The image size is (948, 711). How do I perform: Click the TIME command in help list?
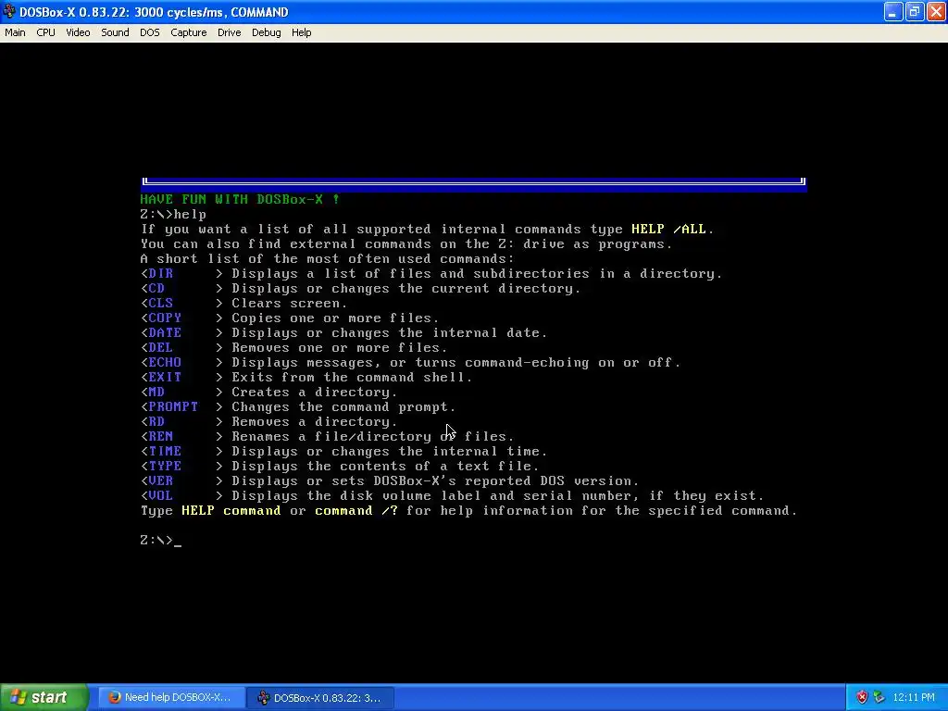(165, 451)
